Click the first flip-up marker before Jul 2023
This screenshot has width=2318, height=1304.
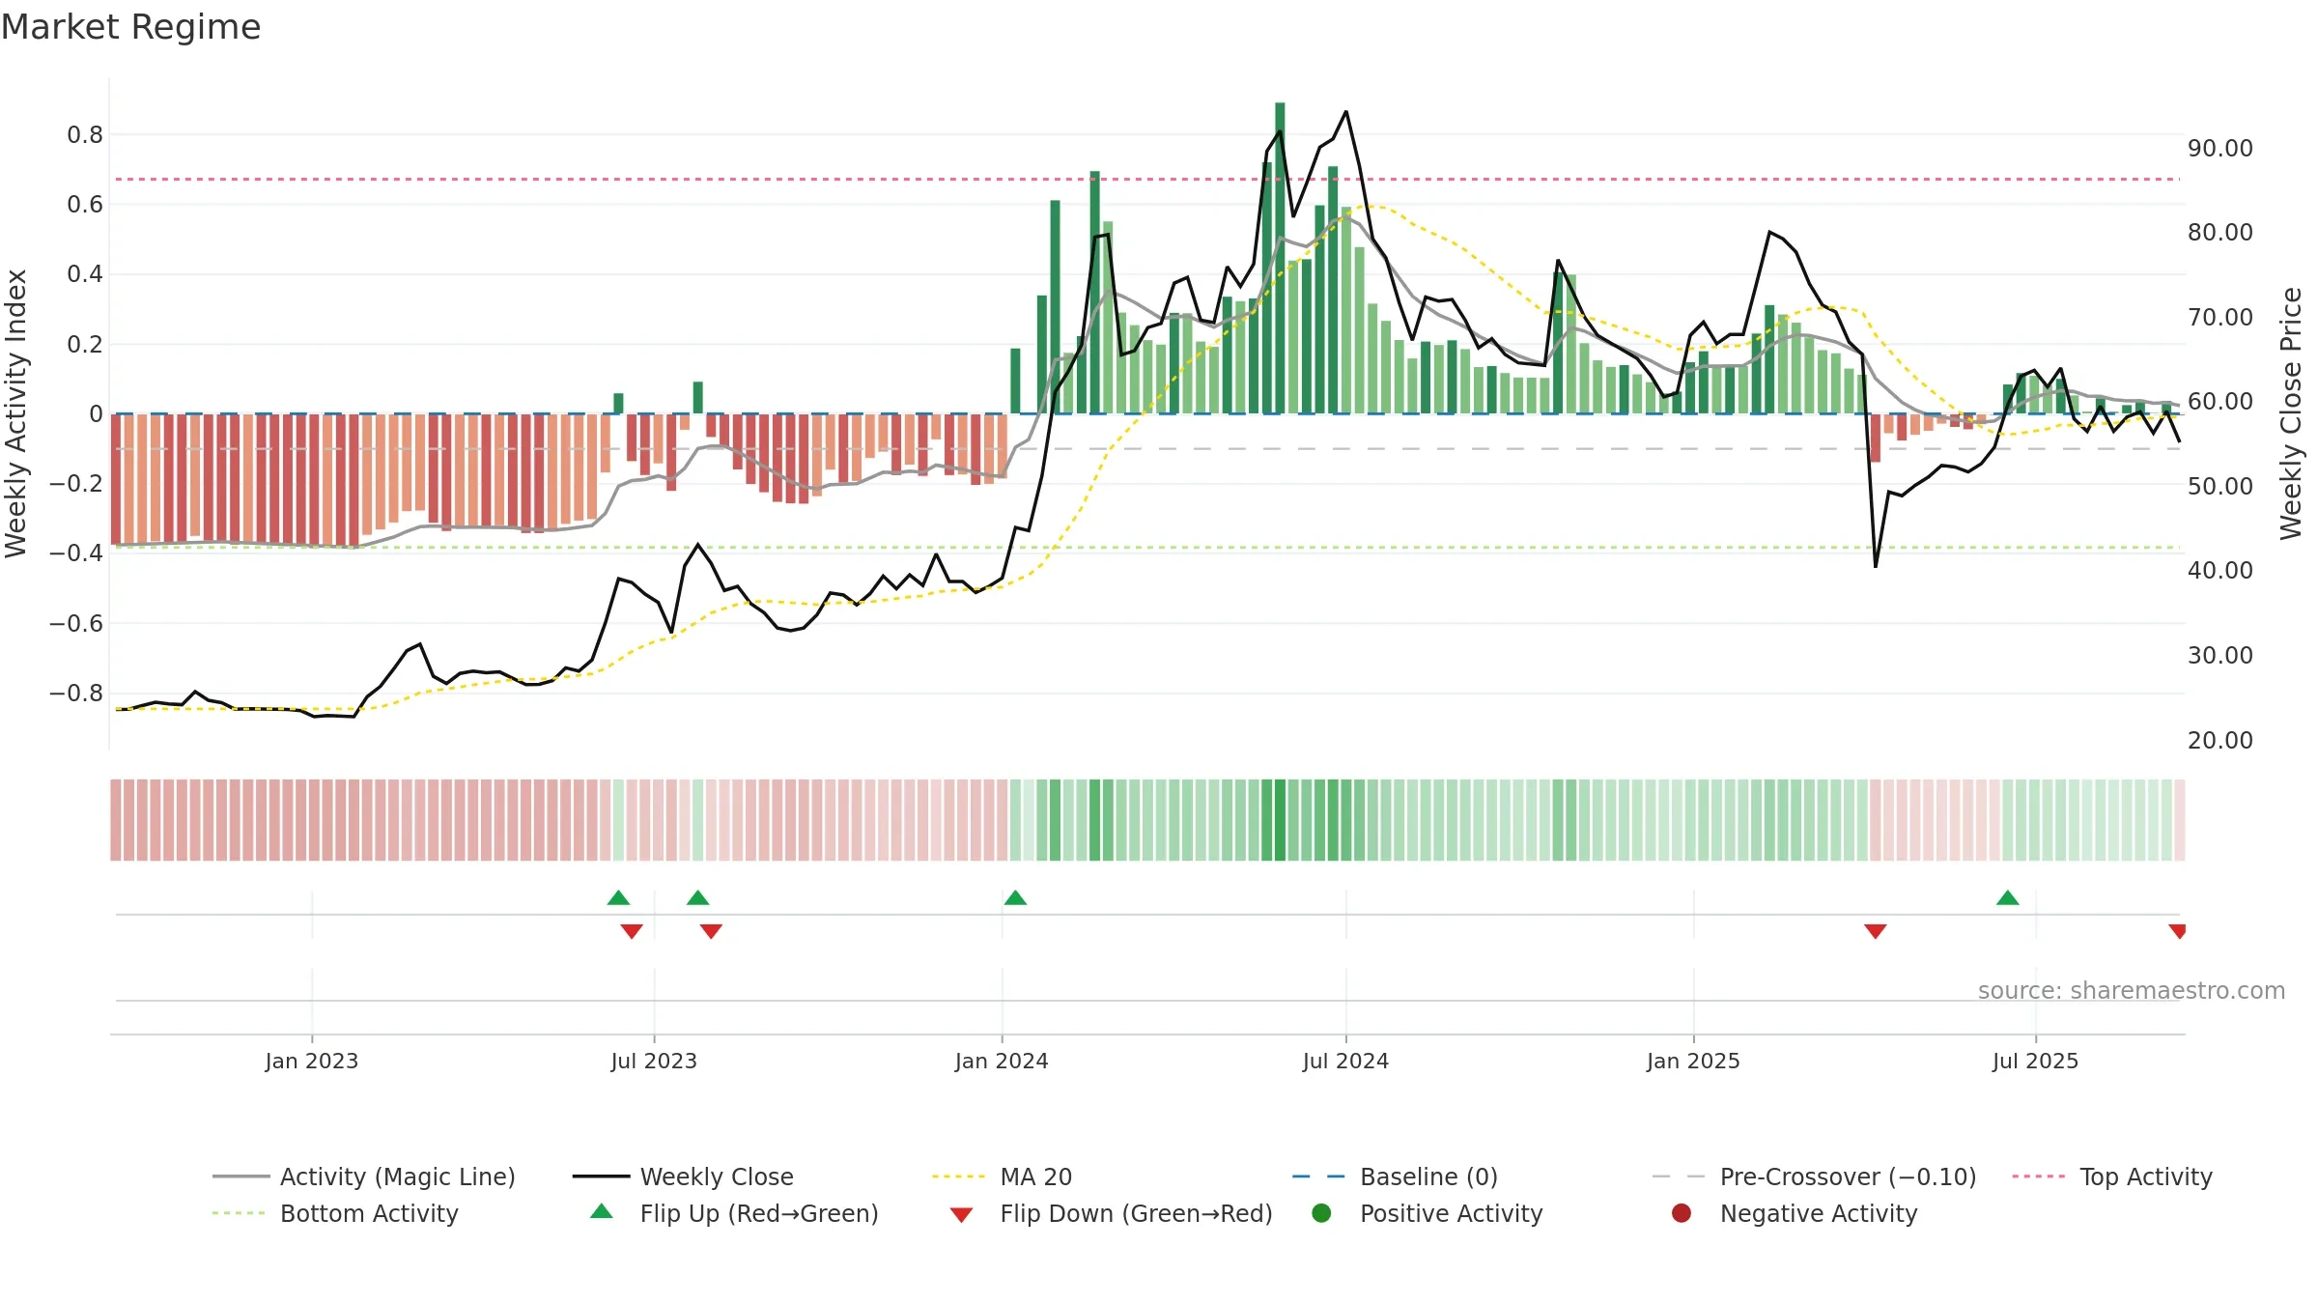point(619,898)
